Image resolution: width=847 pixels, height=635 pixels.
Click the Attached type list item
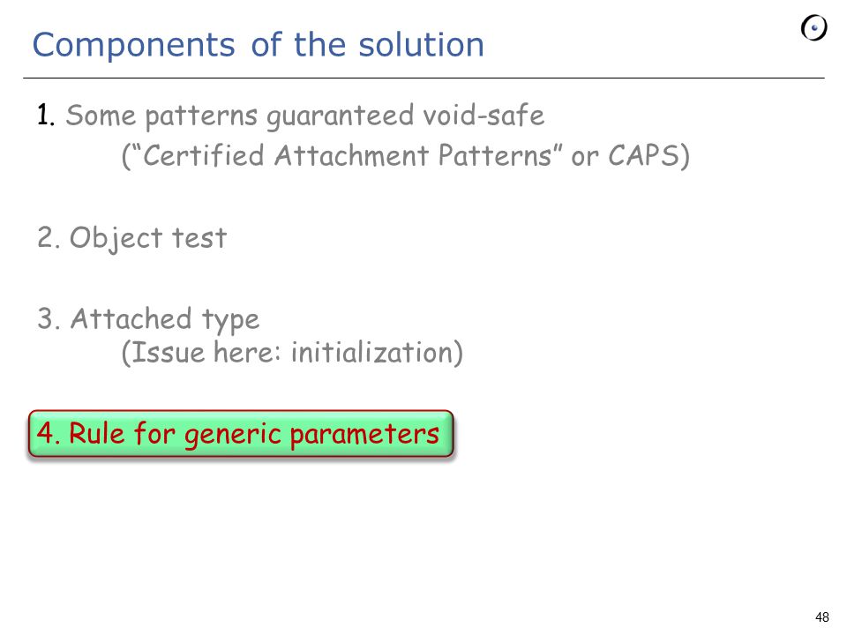(x=148, y=319)
